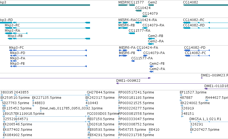Click the CG11577 gene label
The height and width of the screenshot is (139, 228).
pyautogui.click(x=136, y=2)
